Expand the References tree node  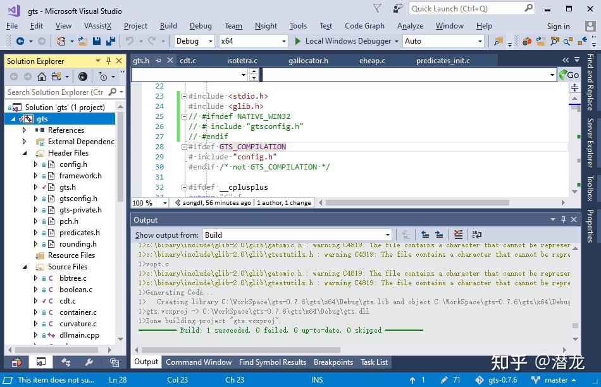24,130
